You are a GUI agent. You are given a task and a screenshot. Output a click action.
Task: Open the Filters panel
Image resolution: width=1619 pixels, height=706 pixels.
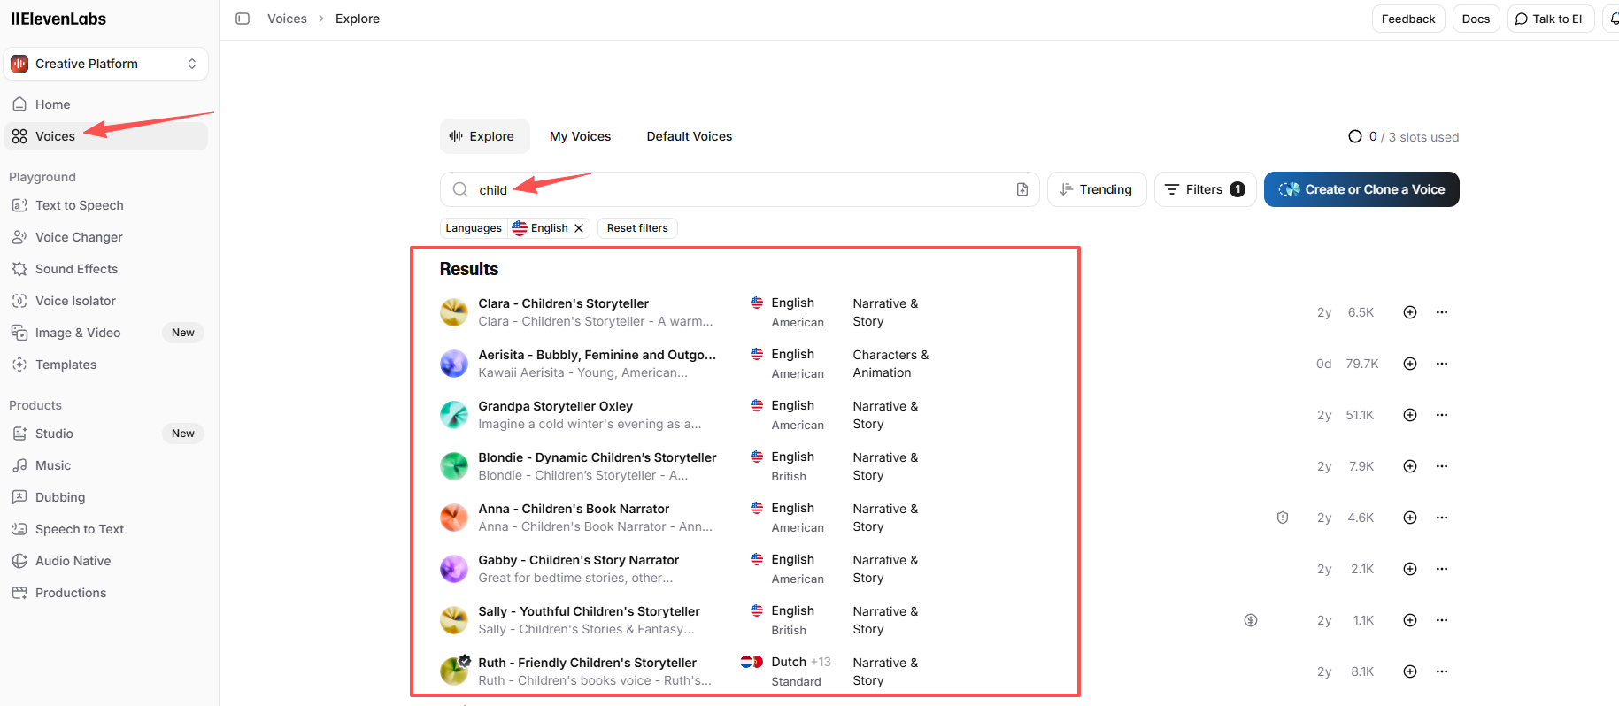pyautogui.click(x=1204, y=189)
